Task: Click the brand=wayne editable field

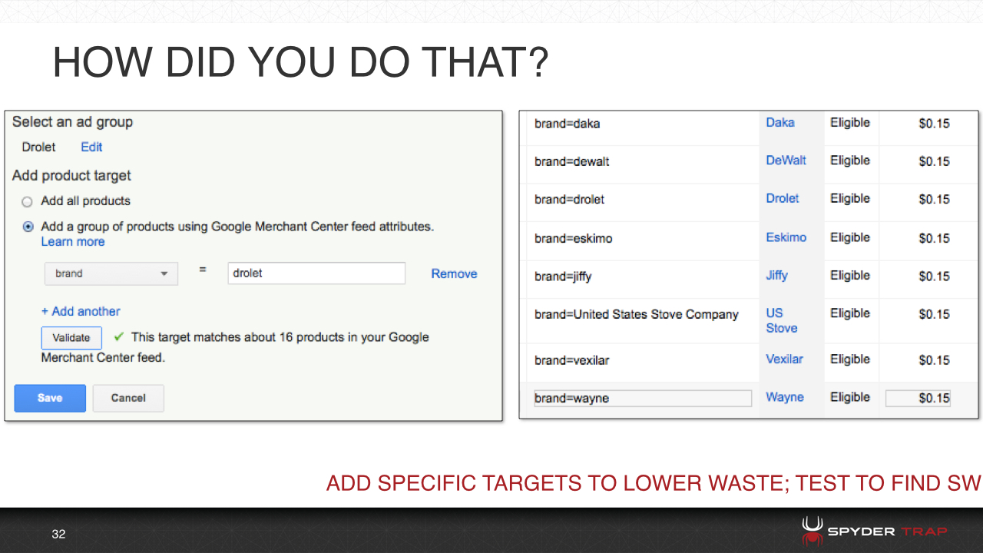Action: tap(643, 398)
